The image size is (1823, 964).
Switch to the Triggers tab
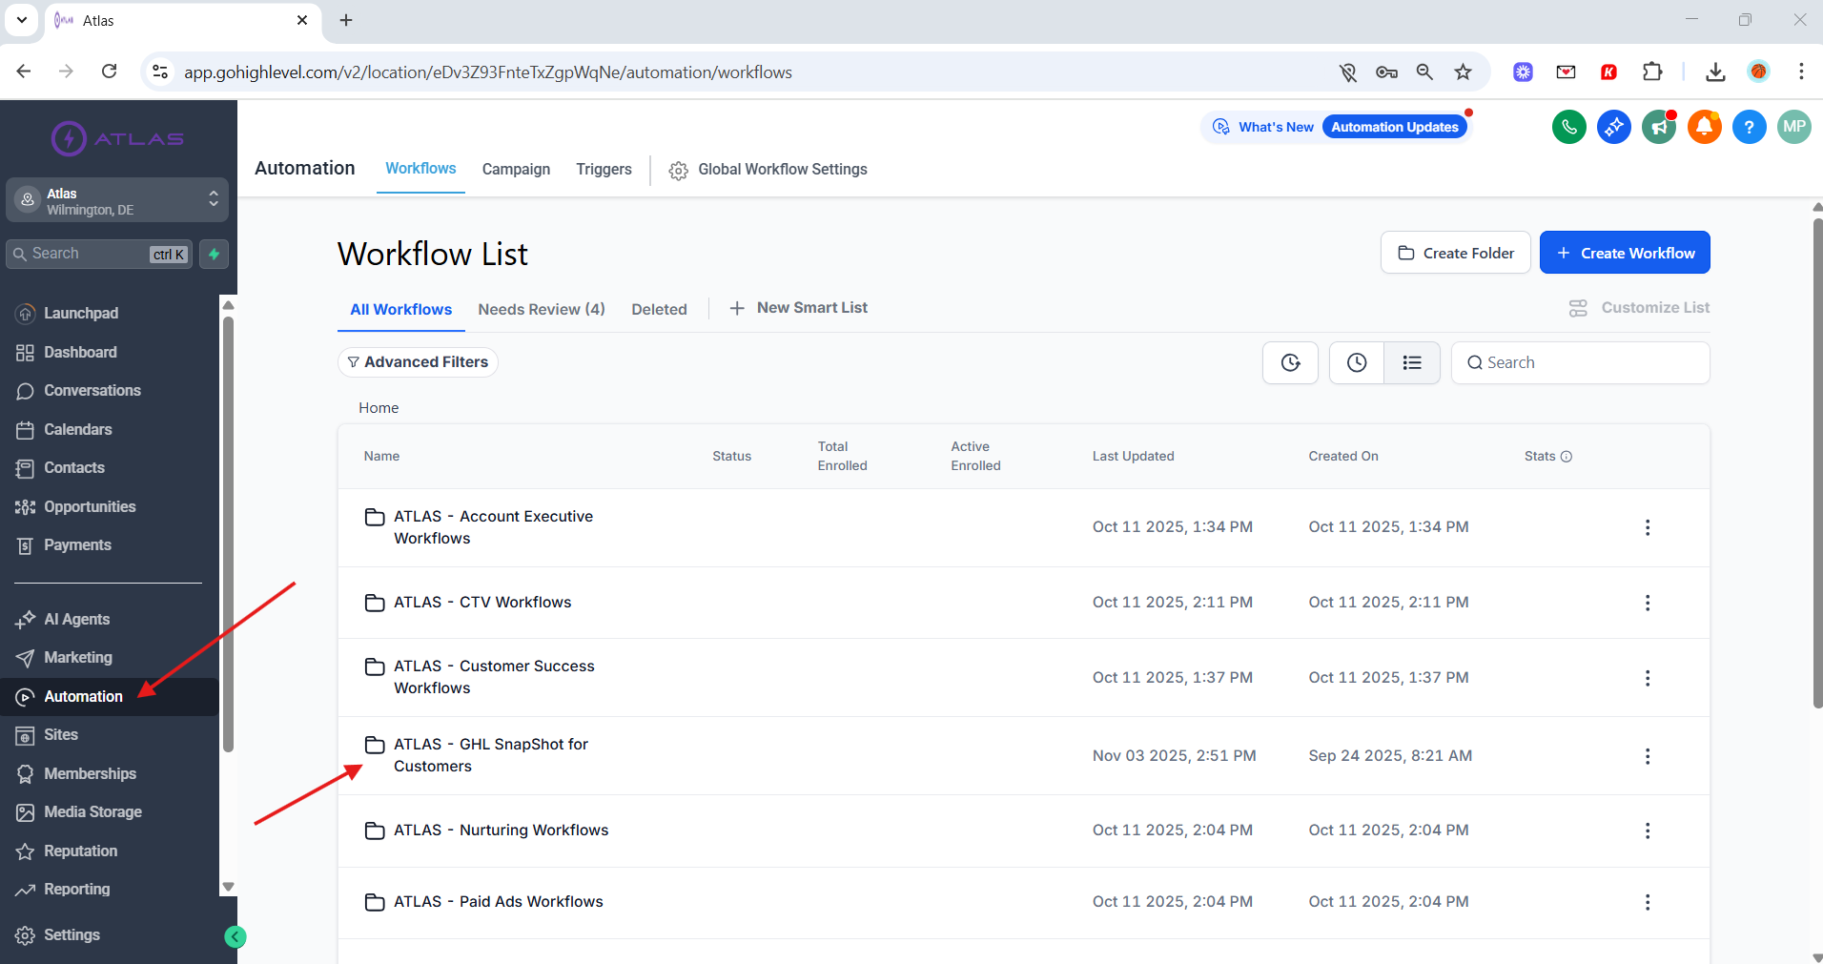(x=604, y=169)
